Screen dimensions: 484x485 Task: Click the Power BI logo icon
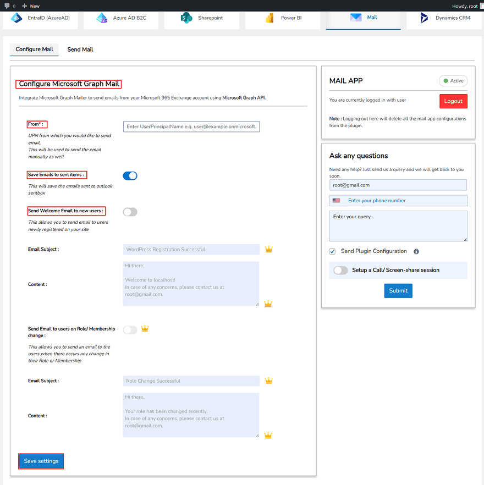pos(269,18)
